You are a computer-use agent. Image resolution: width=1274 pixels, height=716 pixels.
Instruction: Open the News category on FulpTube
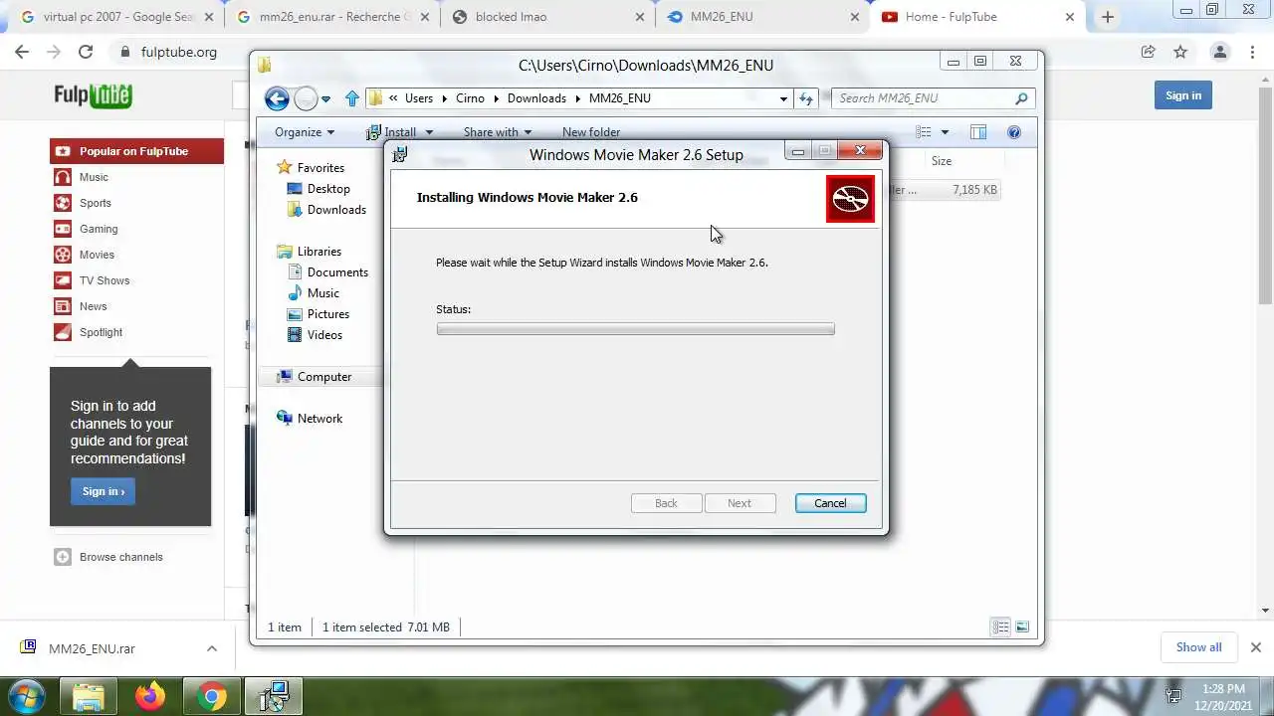tap(93, 306)
